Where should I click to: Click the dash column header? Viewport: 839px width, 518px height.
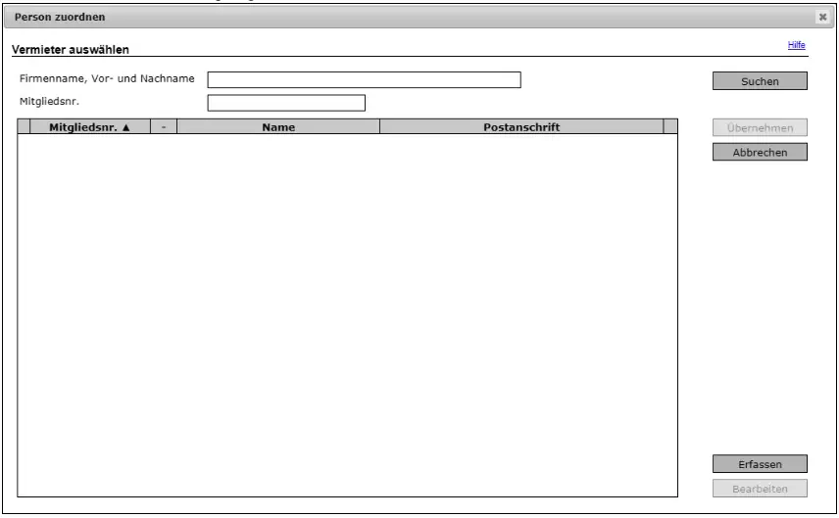point(164,126)
